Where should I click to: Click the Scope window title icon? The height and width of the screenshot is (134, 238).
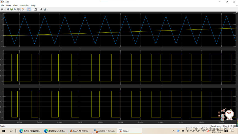pyautogui.click(x=1, y=2)
